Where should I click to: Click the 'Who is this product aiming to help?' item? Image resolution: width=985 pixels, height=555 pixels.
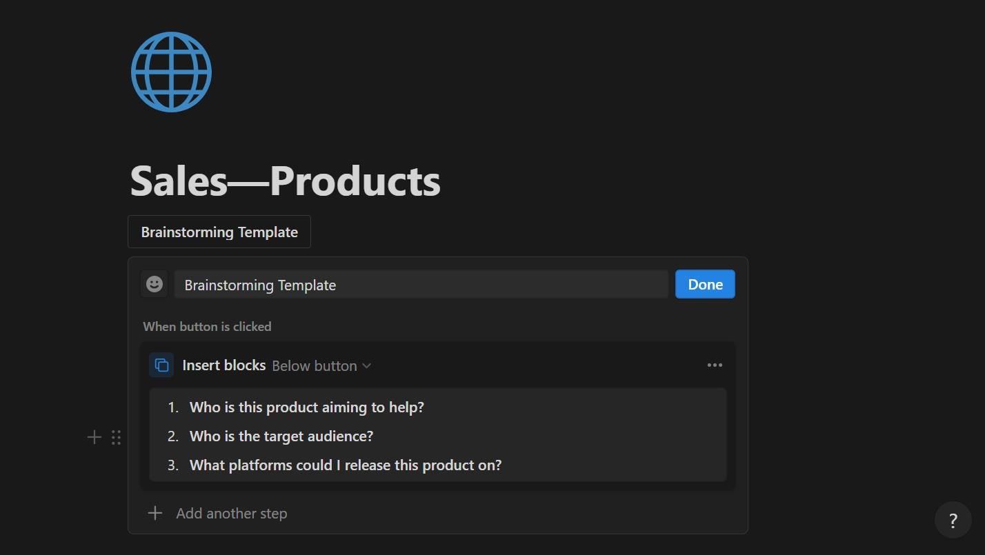pyautogui.click(x=306, y=407)
